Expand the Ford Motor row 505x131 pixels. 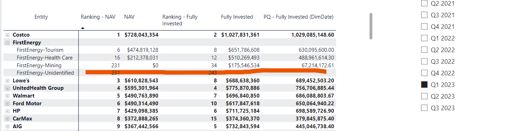7,104
